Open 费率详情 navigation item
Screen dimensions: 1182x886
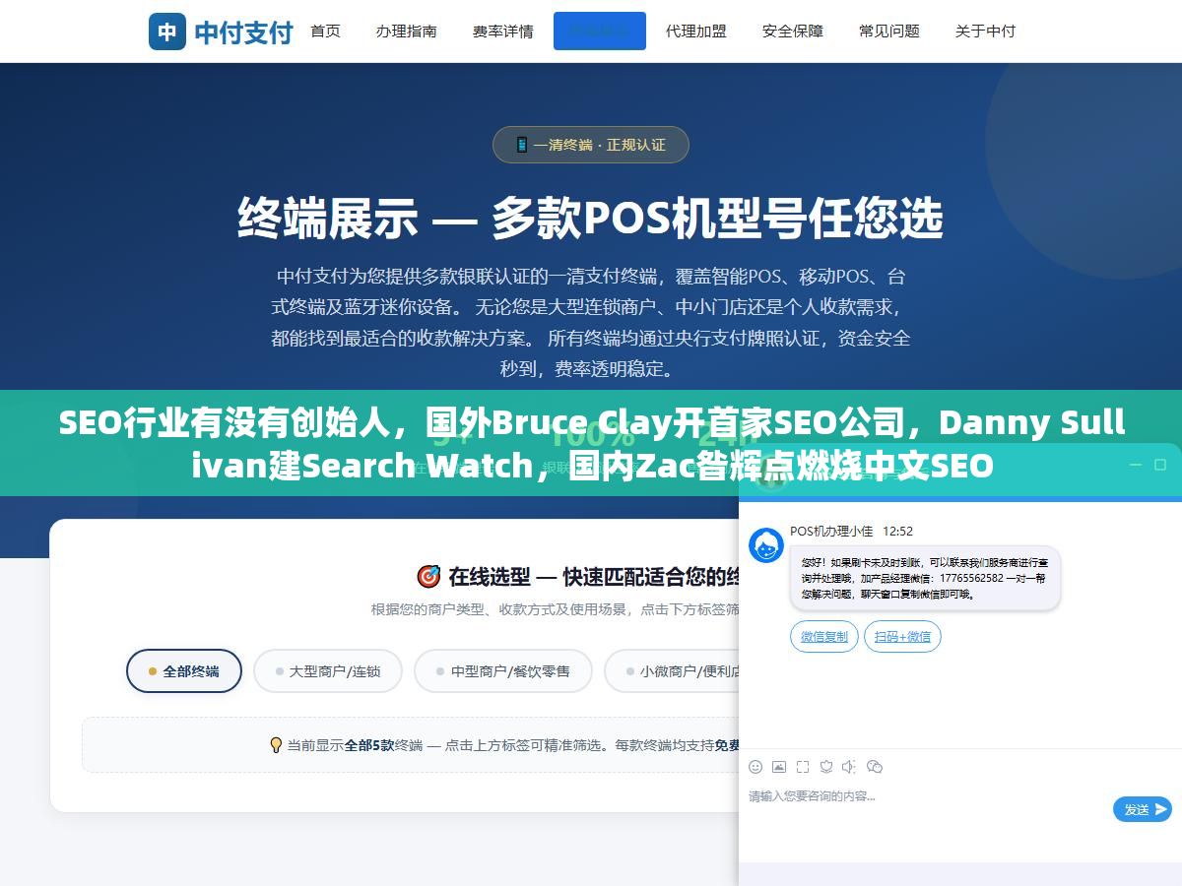click(502, 32)
